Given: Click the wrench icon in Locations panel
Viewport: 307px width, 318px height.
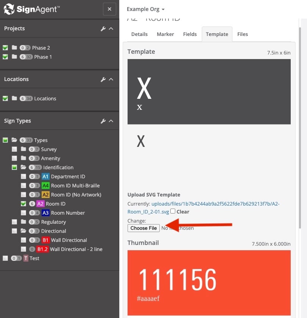Looking at the screenshot, I should click(103, 79).
